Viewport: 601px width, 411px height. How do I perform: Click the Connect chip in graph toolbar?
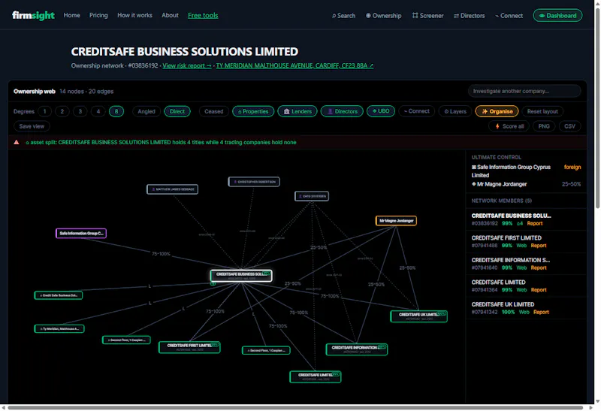[417, 111]
